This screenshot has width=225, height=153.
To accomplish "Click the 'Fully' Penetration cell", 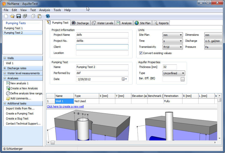I will point(173,101).
